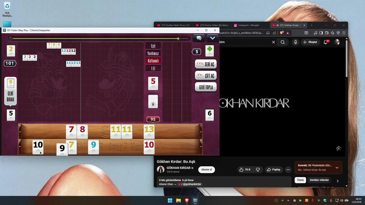Open the browser hamburger menu
365x205 pixels.
tap(344, 33)
